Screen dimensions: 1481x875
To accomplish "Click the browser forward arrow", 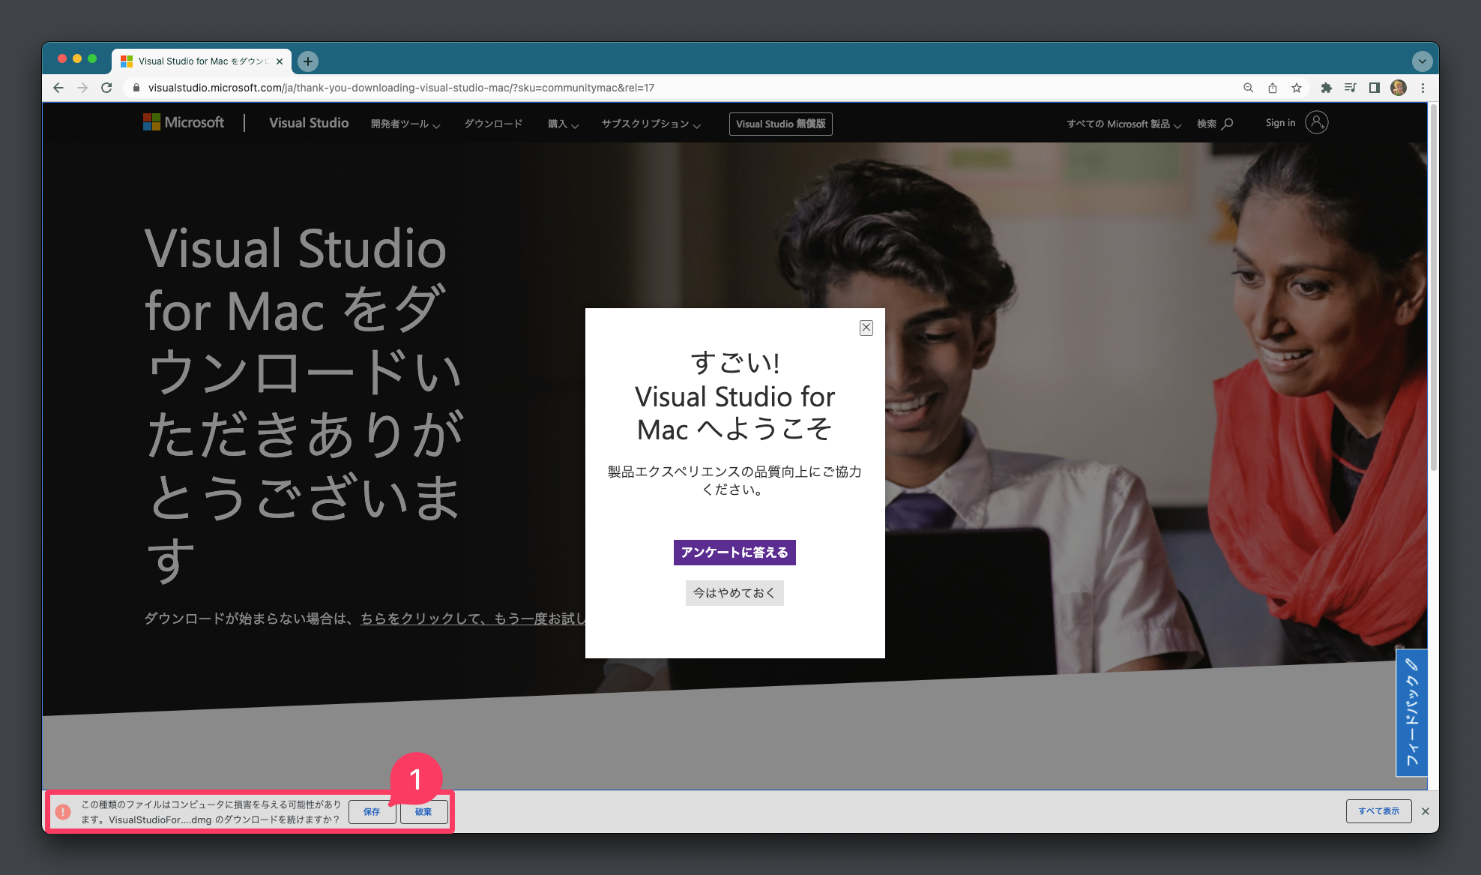I will click(x=82, y=88).
